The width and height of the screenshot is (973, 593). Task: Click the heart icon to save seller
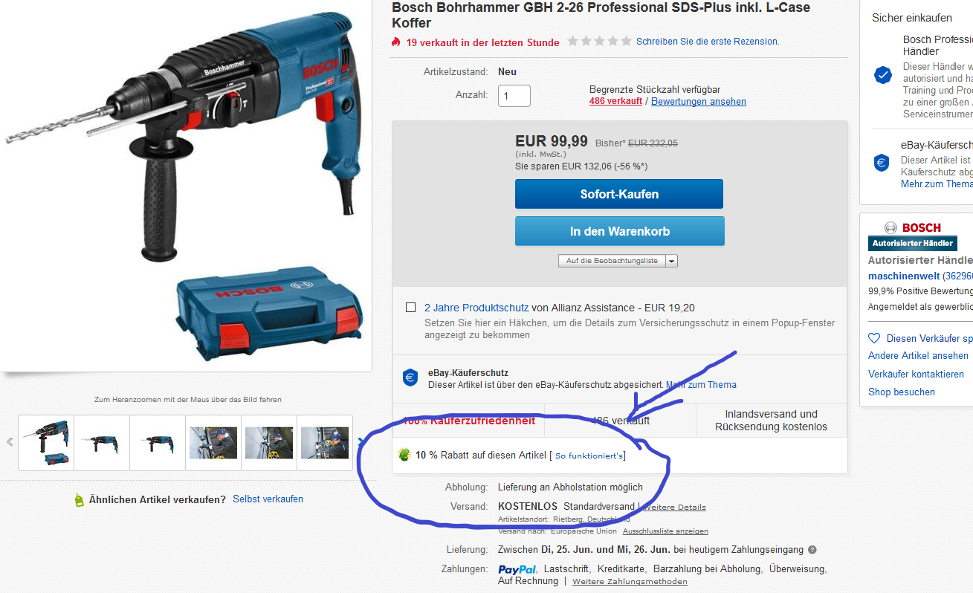point(874,338)
